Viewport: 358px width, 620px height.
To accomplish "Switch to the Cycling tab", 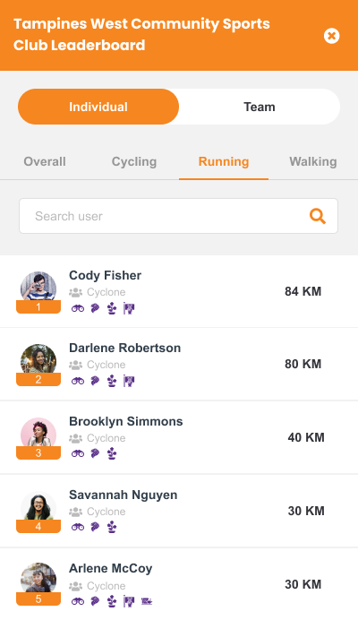I will [x=134, y=161].
